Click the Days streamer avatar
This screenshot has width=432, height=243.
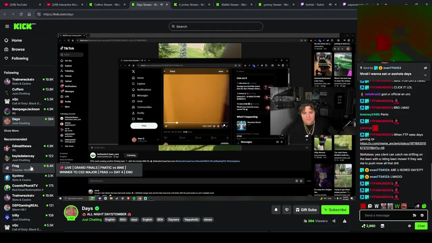click(71, 213)
